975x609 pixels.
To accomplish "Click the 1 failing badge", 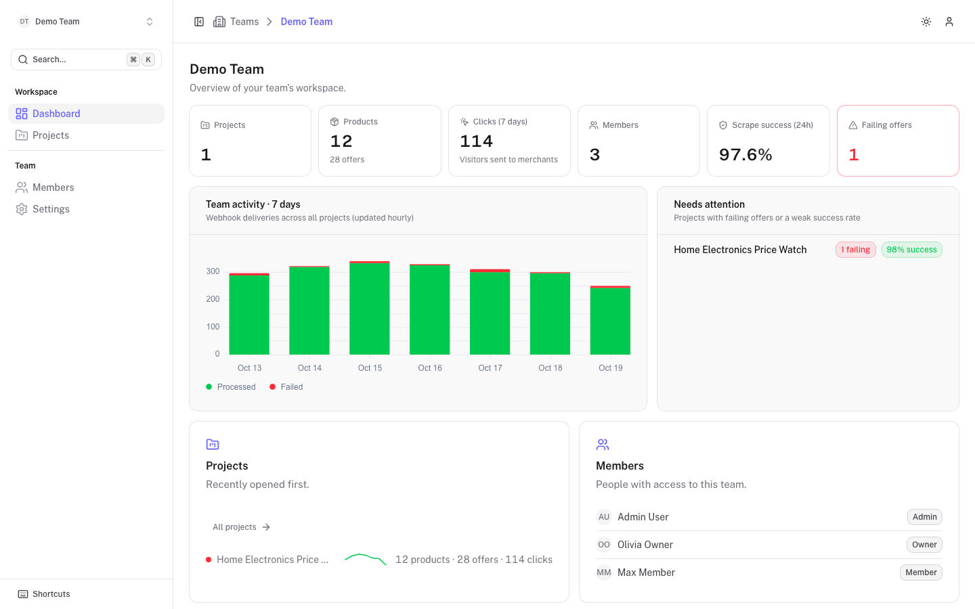I will click(856, 250).
